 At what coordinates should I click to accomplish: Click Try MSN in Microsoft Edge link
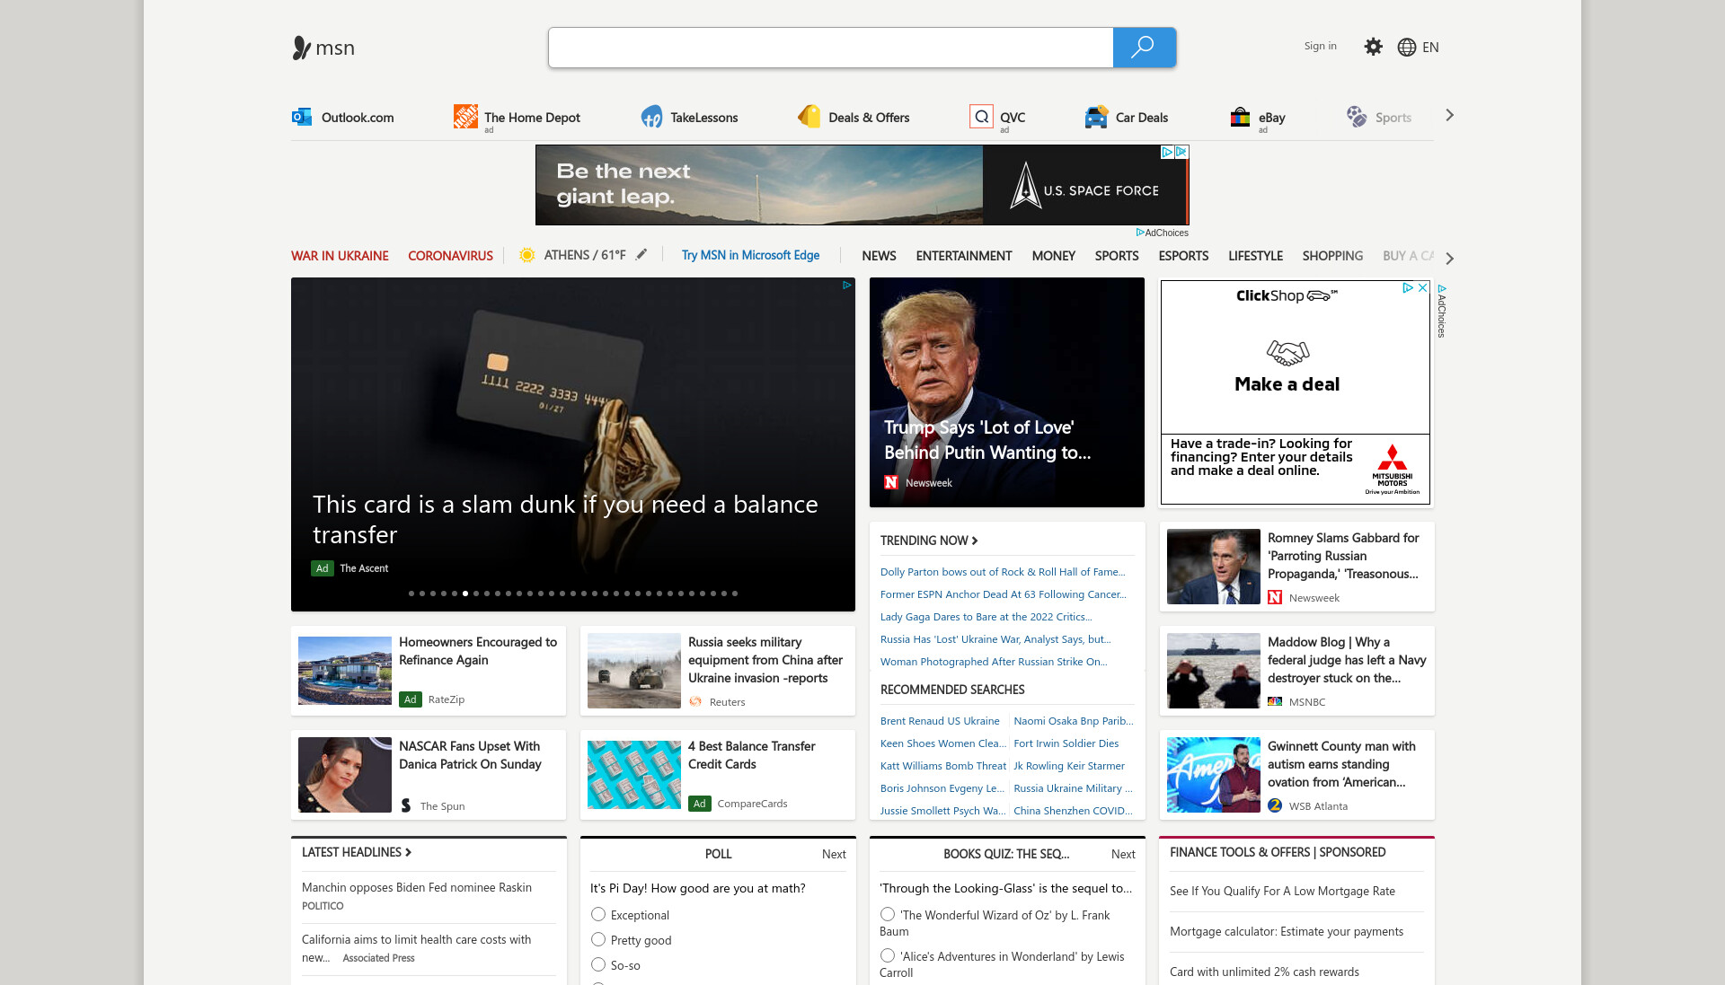[750, 255]
